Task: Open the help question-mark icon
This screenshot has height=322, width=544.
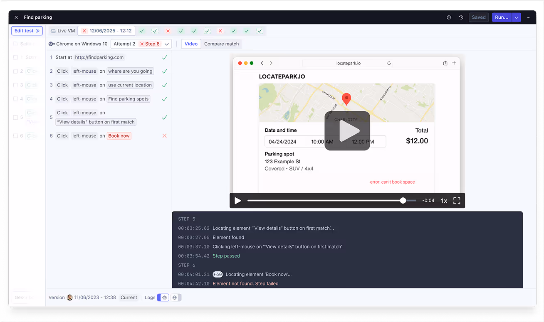Action: [x=449, y=17]
